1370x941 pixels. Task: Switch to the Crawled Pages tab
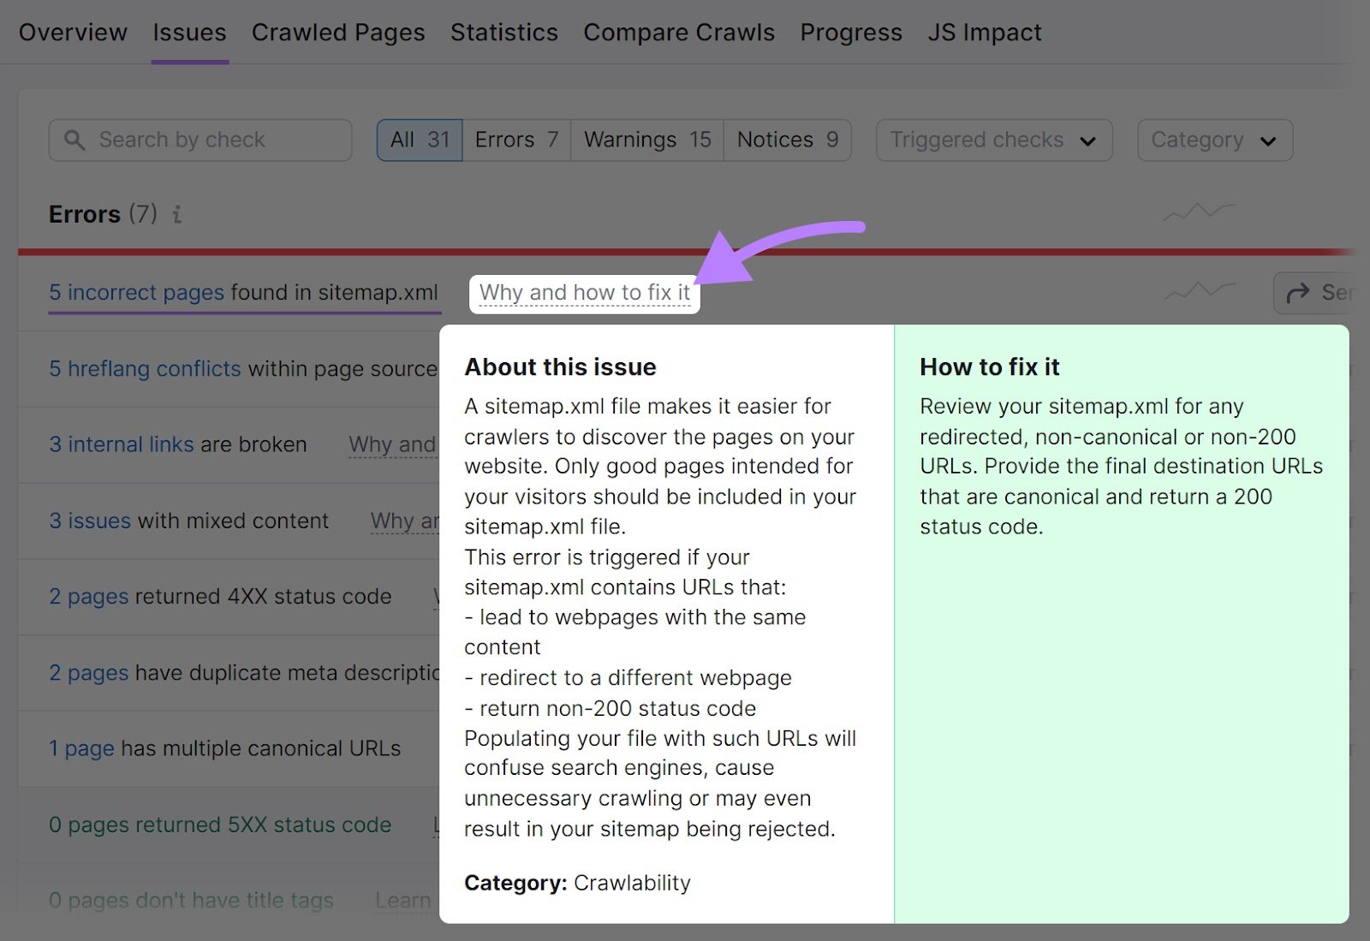point(338,33)
